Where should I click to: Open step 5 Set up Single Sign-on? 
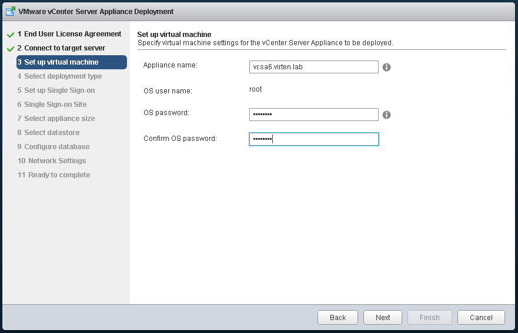(56, 90)
